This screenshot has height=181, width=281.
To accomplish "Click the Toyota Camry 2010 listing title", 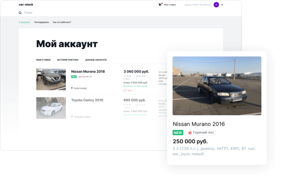I will 87,100.
